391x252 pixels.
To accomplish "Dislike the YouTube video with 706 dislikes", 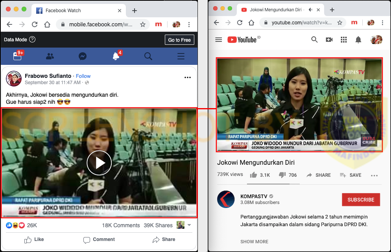I will coord(288,175).
